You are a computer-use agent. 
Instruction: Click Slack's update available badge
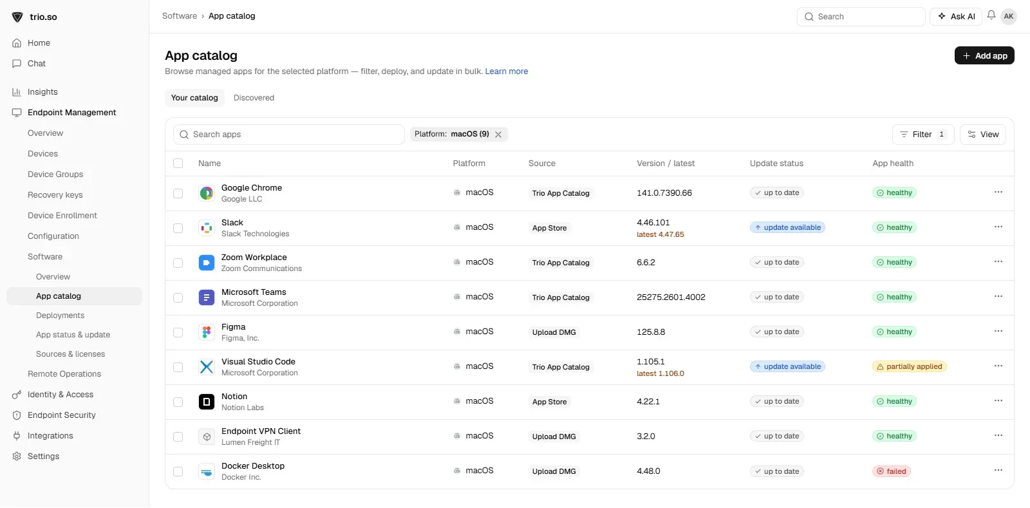tap(787, 227)
